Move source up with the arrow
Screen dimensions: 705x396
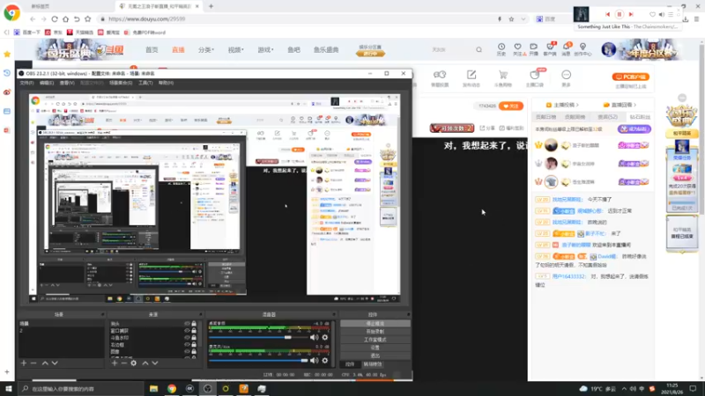coord(145,363)
